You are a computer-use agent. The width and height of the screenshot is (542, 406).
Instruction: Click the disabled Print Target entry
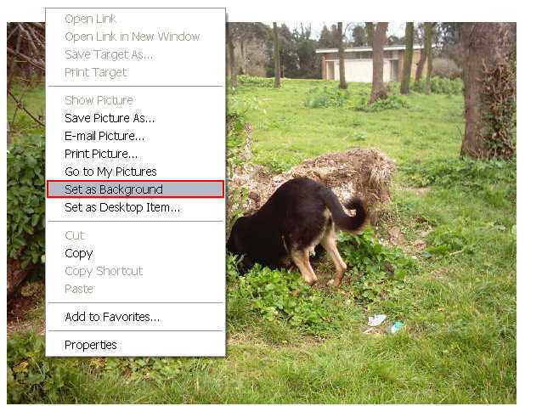click(135, 72)
